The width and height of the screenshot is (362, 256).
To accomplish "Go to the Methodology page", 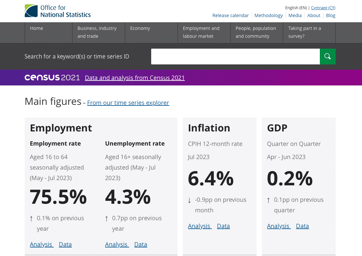I will tap(268, 15).
